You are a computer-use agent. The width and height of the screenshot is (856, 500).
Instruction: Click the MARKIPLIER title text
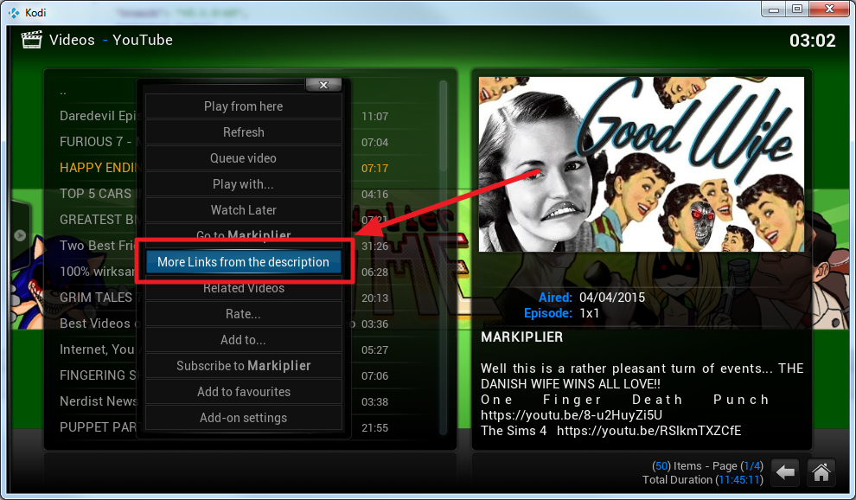click(x=522, y=337)
